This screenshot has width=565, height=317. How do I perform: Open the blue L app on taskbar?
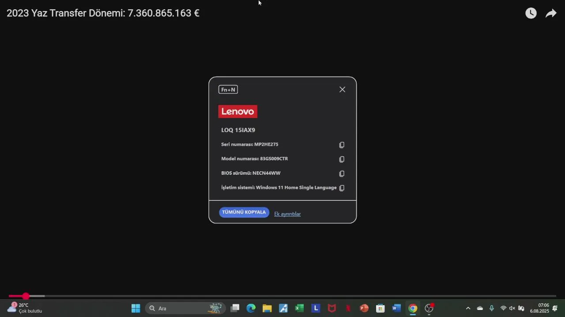coord(316,308)
